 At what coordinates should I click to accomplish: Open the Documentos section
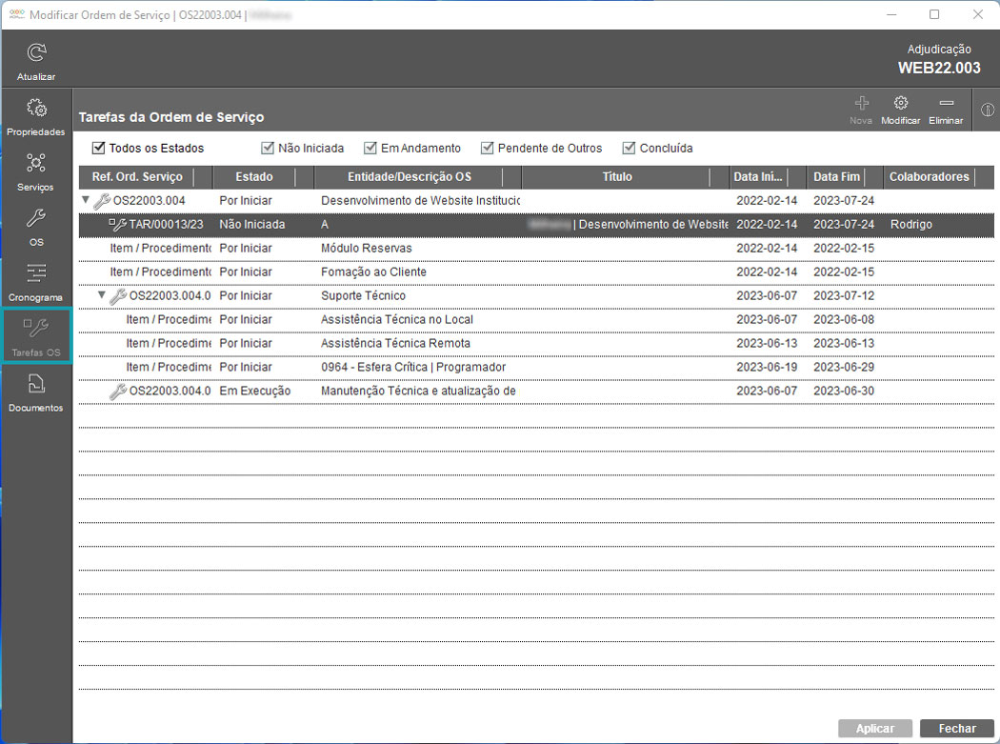[36, 385]
